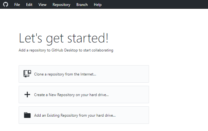Viewport: 208px width, 131px height.
Task: Click the plus icon for new repository
Action: click(x=27, y=95)
